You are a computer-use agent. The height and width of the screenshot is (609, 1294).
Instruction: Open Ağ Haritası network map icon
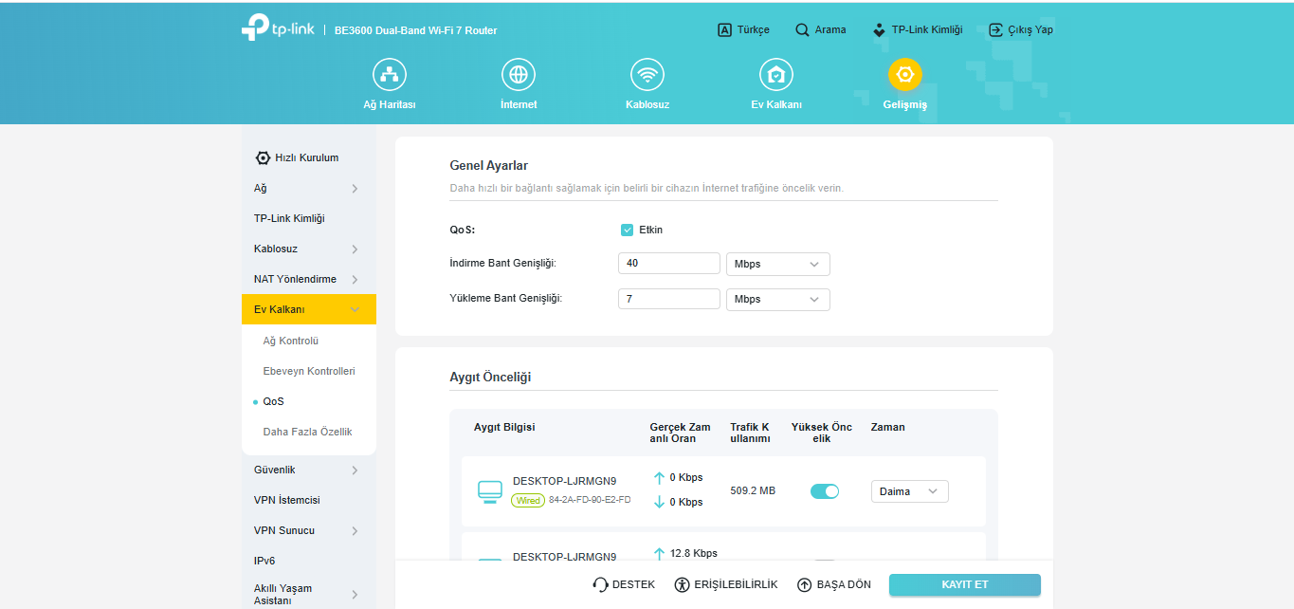click(390, 74)
